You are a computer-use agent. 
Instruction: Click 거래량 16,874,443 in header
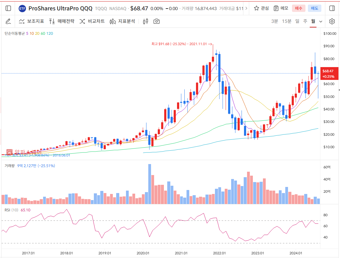coord(199,9)
